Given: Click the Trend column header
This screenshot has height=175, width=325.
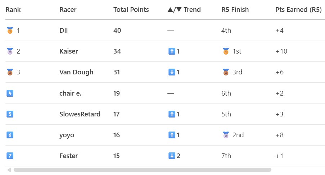Looking at the screenshot, I should pyautogui.click(x=184, y=9).
